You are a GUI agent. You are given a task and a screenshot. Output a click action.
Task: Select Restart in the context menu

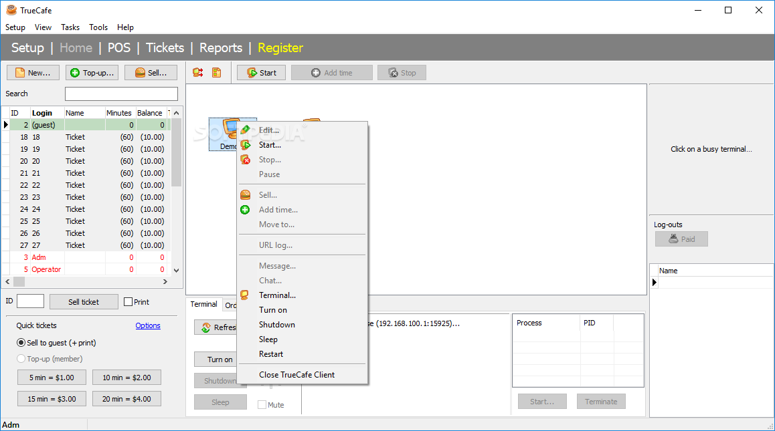(303, 354)
